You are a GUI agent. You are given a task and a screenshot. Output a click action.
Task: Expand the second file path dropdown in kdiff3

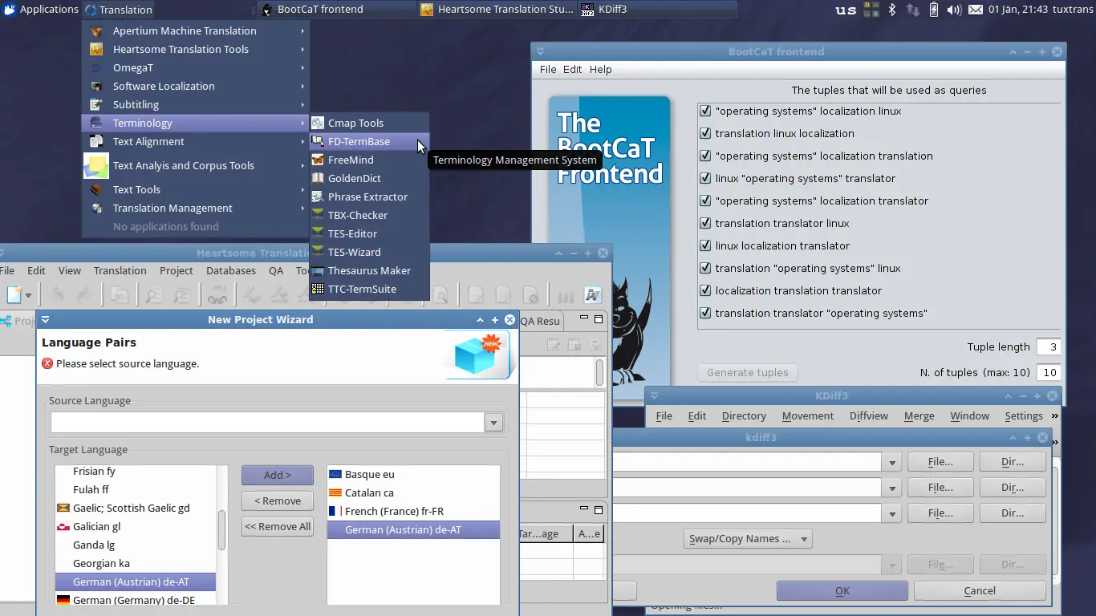(x=891, y=488)
